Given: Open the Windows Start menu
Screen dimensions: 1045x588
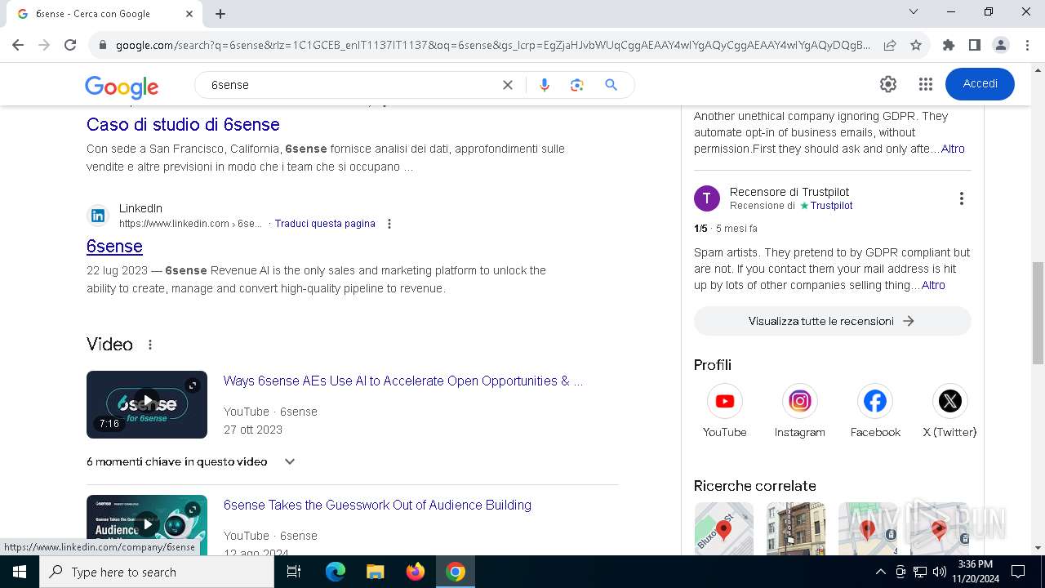Looking at the screenshot, I should click(20, 572).
